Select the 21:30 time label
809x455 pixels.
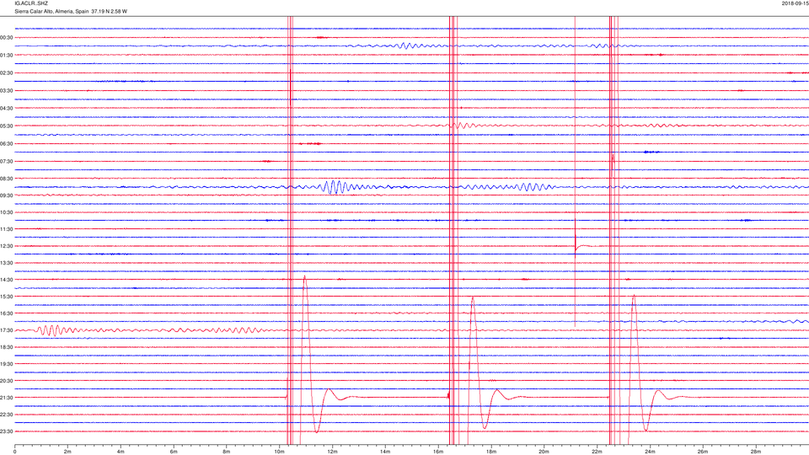click(7, 398)
